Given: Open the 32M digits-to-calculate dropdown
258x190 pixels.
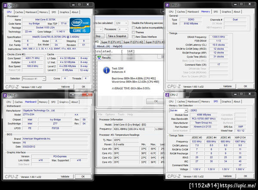Looking at the screenshot, I should (121, 23).
